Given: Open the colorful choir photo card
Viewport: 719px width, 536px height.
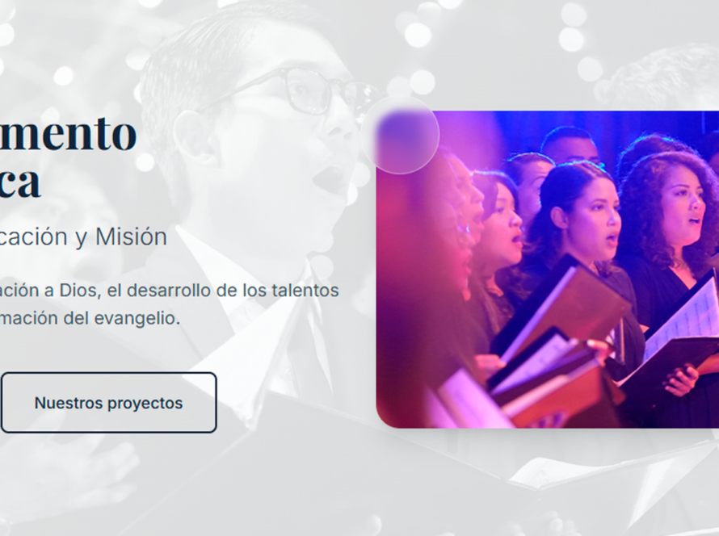Looking at the screenshot, I should (548, 270).
